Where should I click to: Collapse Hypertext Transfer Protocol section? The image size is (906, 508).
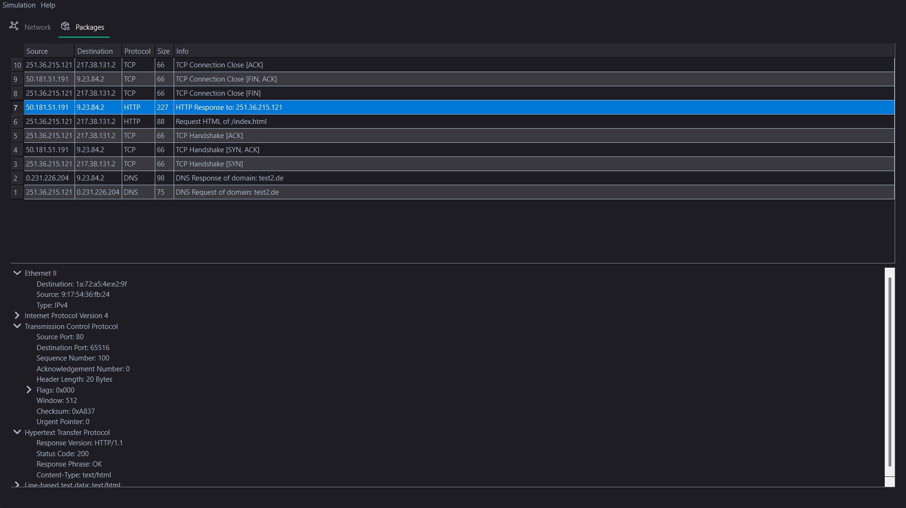pos(17,432)
